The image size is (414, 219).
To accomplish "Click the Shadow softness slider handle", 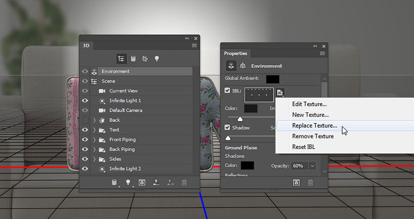I will click(x=228, y=138).
